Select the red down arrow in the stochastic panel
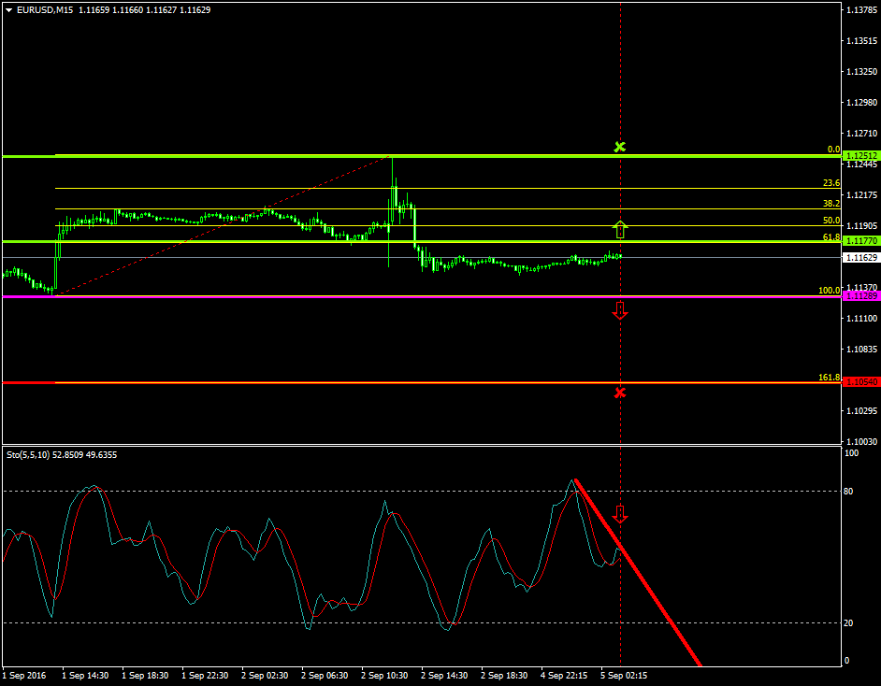The height and width of the screenshot is (686, 881). coord(620,512)
